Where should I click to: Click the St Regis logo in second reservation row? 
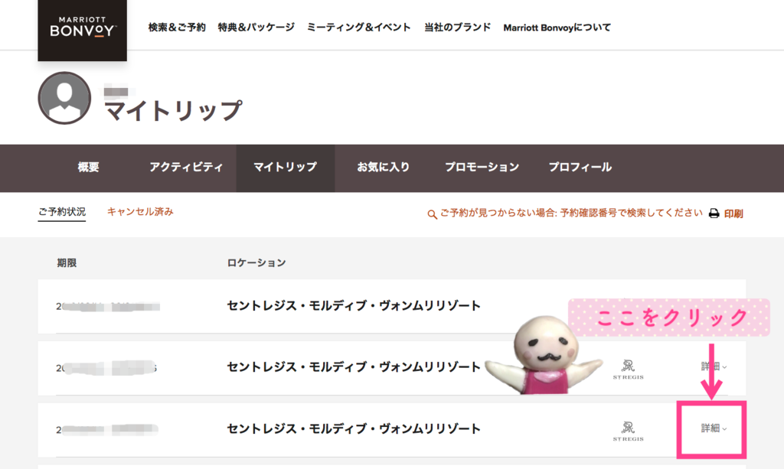click(x=628, y=369)
